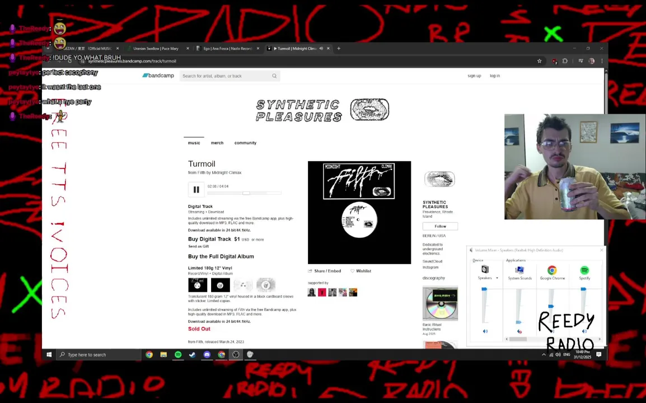Click the address bar URL
This screenshot has height=403, width=646.
(132, 61)
